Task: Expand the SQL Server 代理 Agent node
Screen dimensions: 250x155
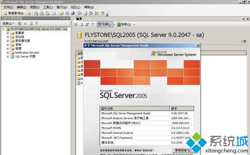Action: [8, 56]
